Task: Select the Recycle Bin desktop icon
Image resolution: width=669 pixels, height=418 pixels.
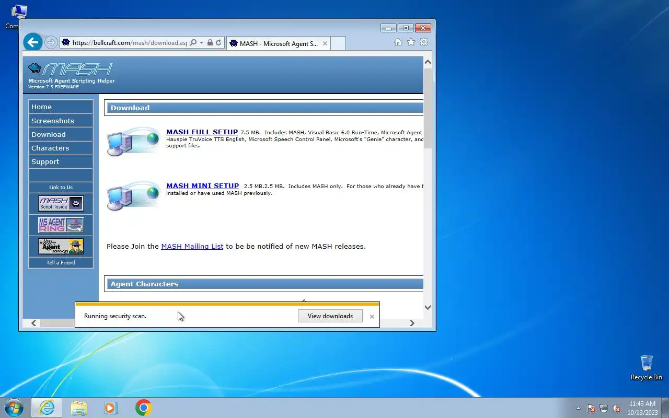Action: click(646, 368)
